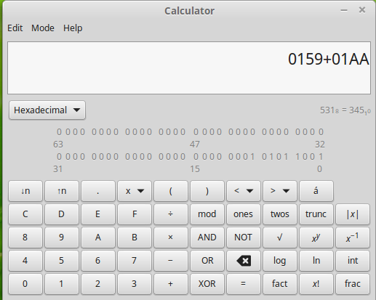Click the close parenthesis button
The height and width of the screenshot is (300, 376).
[x=207, y=191]
